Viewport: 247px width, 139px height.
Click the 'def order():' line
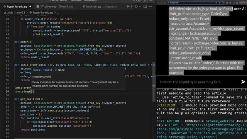pos(24,42)
